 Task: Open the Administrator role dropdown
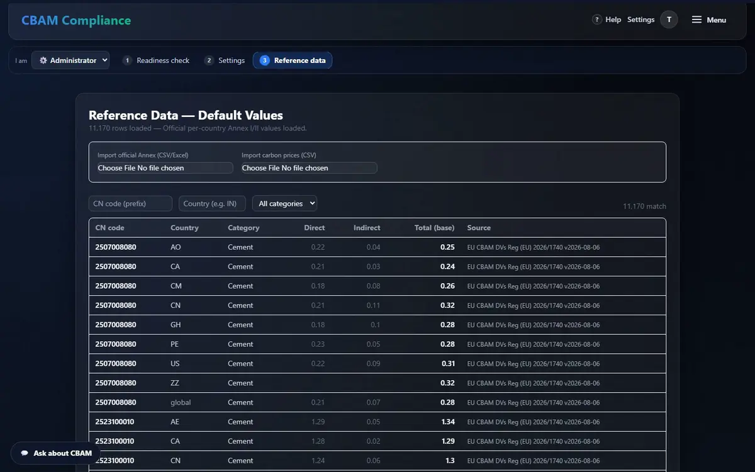[x=70, y=60]
